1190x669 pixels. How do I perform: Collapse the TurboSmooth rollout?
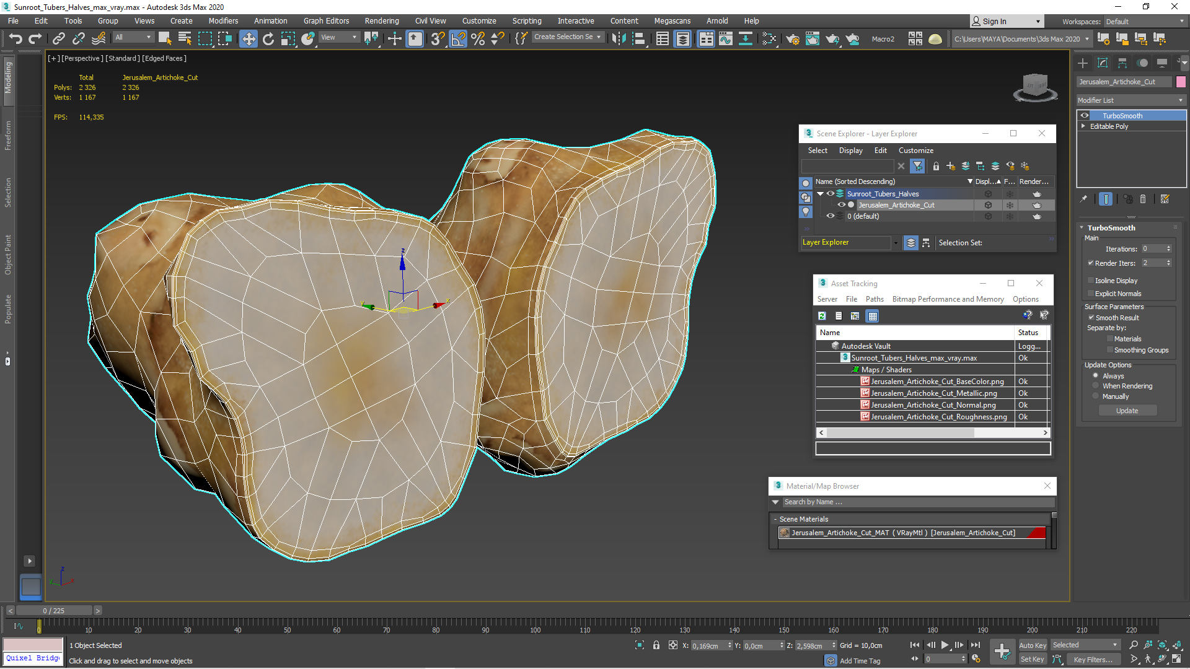[1112, 228]
